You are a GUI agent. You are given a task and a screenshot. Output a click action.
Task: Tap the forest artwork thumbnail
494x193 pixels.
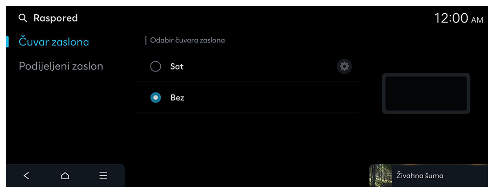[x=381, y=176]
